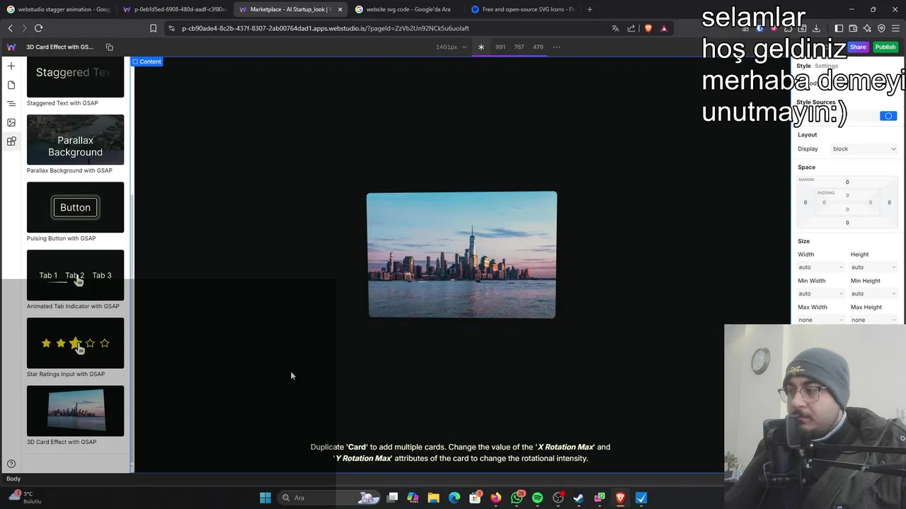
Task: Click the browser address bar URL
Action: tap(326, 28)
